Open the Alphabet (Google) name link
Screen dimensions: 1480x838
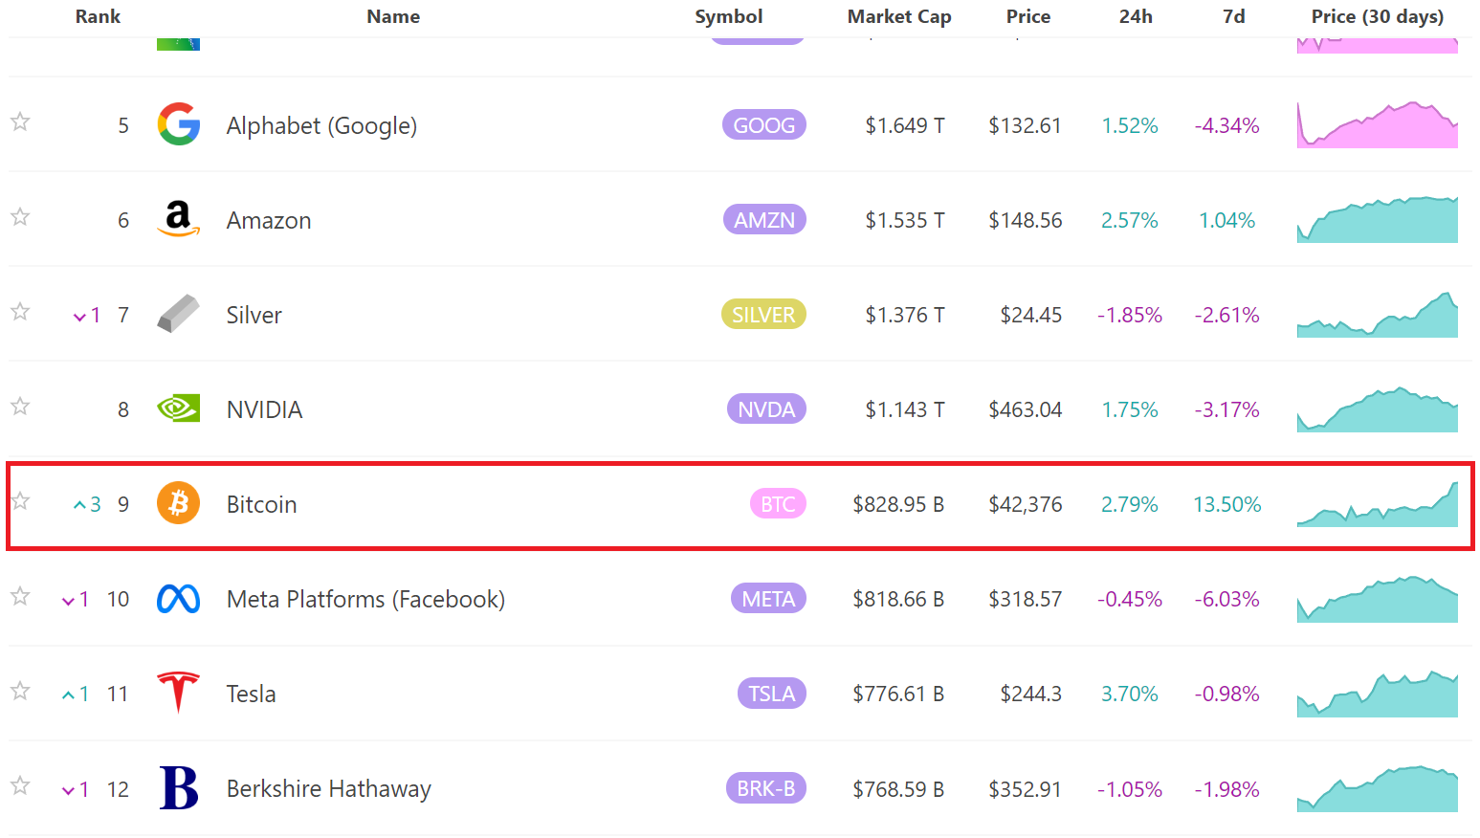point(321,125)
